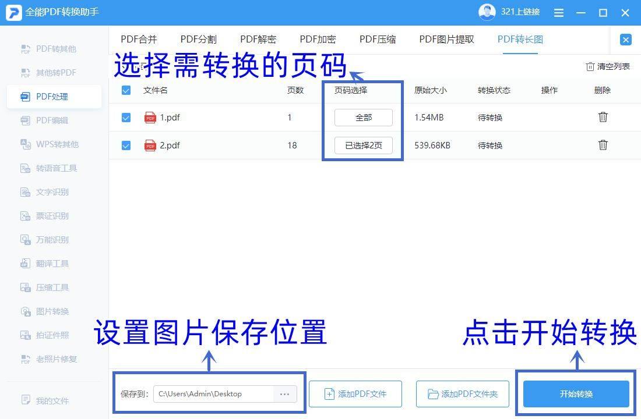
Task: Switch to the PDF合并 tab
Action: point(139,39)
